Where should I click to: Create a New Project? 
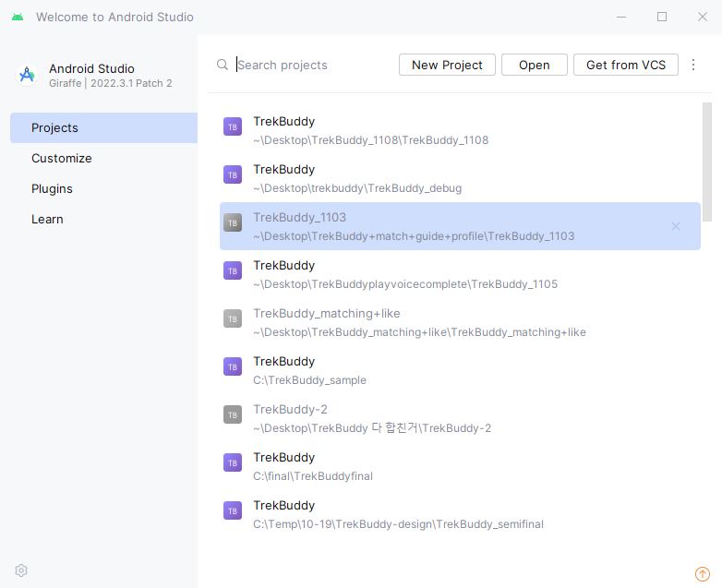(447, 65)
